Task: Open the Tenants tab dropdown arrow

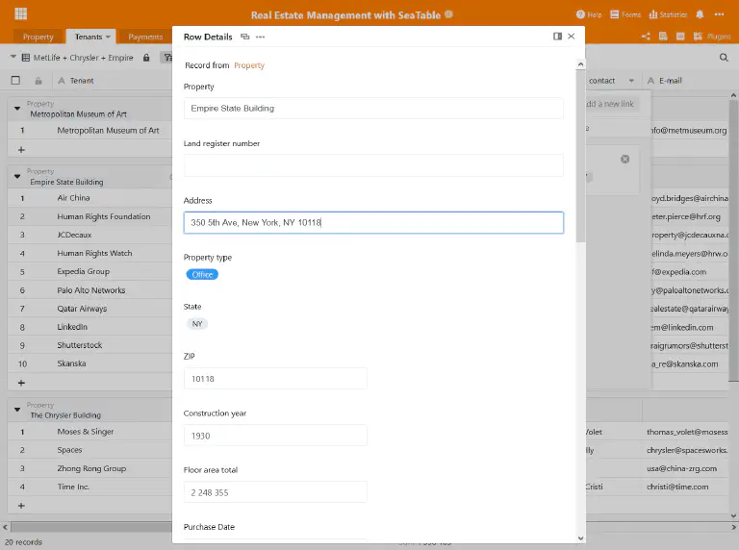Action: click(108, 37)
